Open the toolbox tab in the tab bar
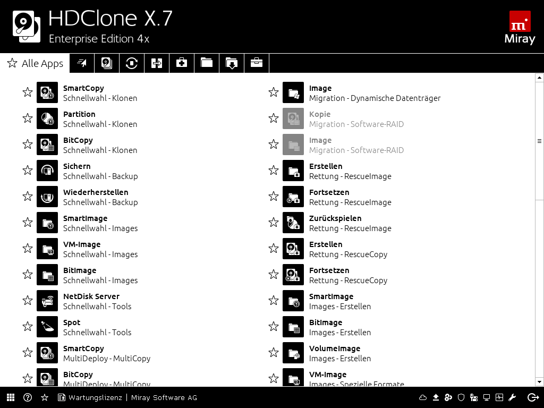 (257, 63)
